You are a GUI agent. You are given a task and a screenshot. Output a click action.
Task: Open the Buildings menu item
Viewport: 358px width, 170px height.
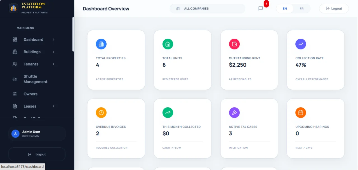(x=34, y=52)
